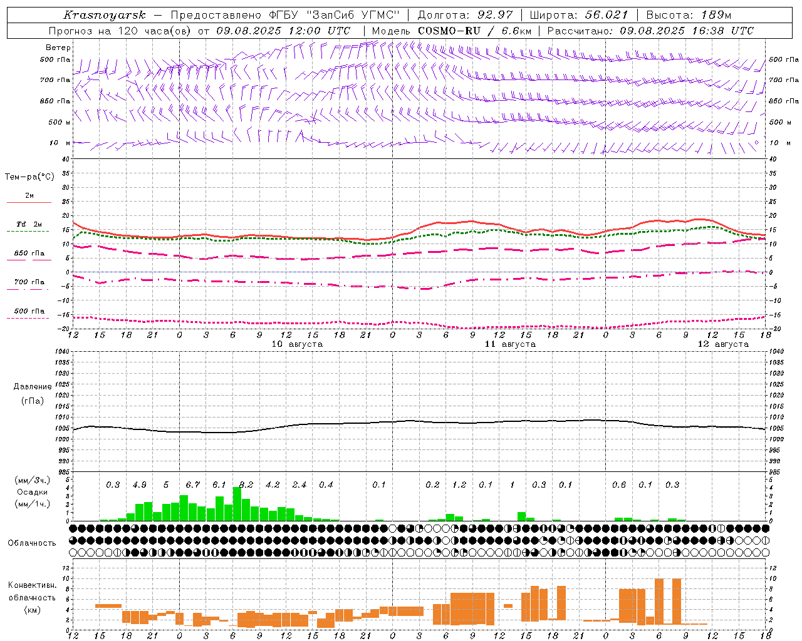
Task: Click the 0.6 precipitation value
Action: (619, 485)
